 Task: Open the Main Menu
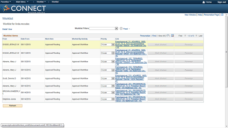(x=22, y=2)
